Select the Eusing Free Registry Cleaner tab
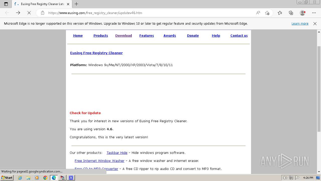 point(42,4)
